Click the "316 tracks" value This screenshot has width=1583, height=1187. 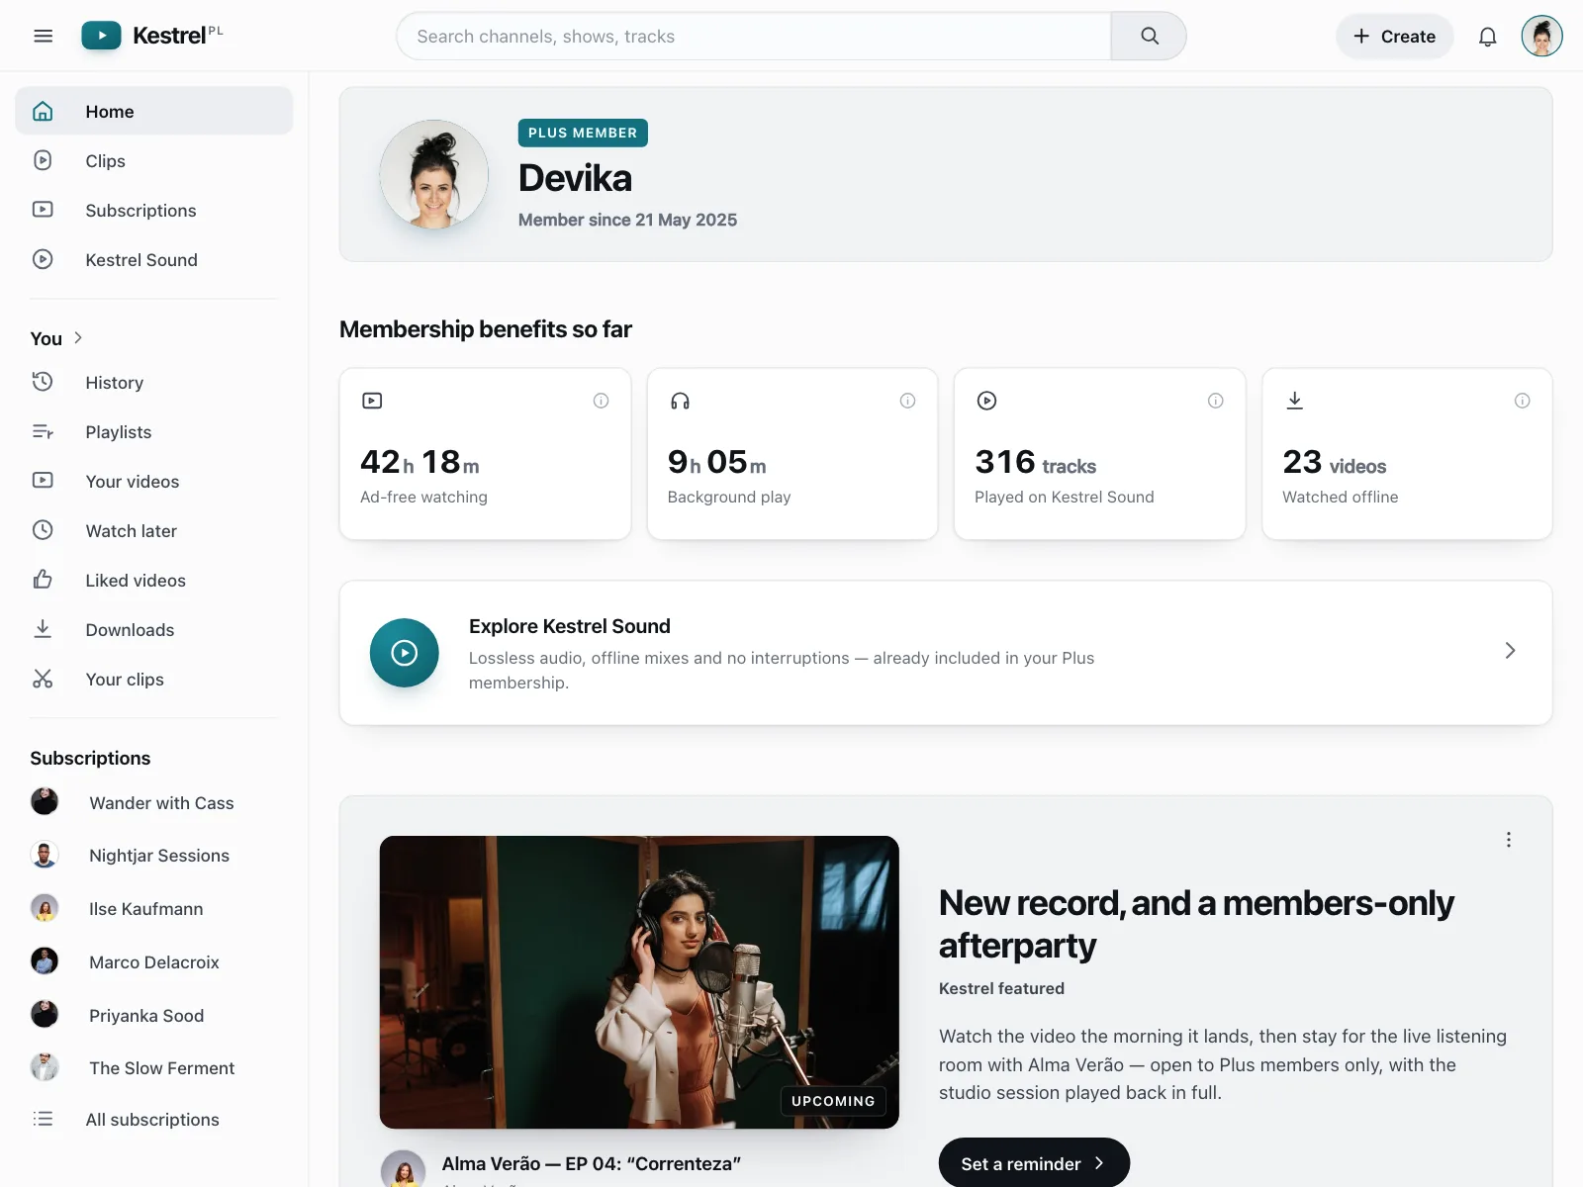coord(1036,462)
